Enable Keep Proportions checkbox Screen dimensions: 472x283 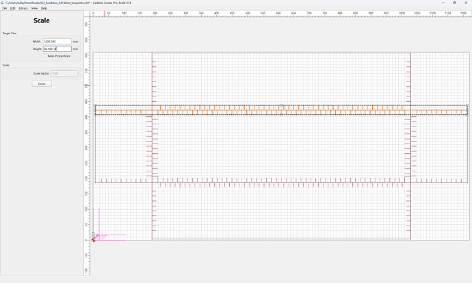pos(45,56)
